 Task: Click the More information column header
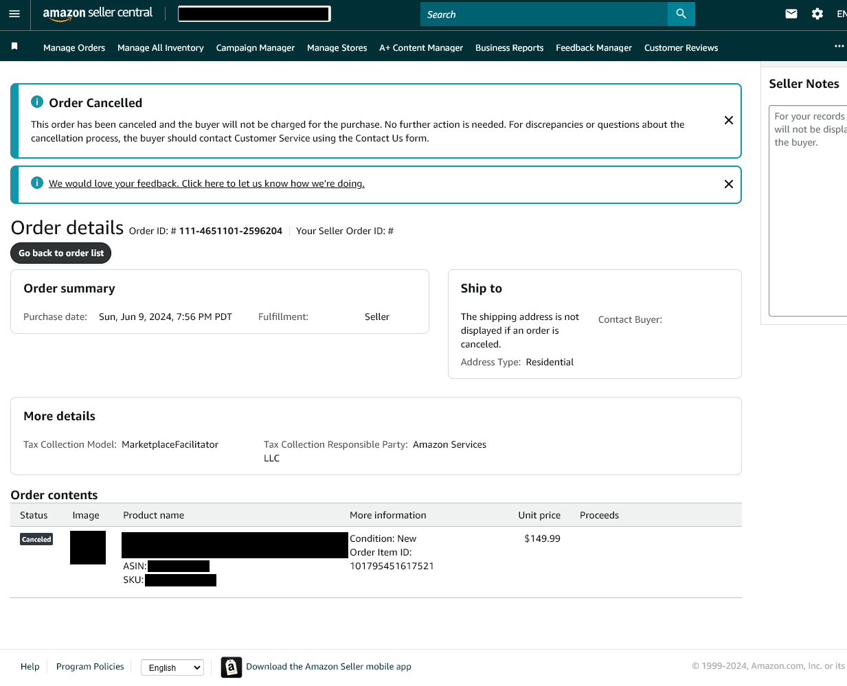point(388,515)
